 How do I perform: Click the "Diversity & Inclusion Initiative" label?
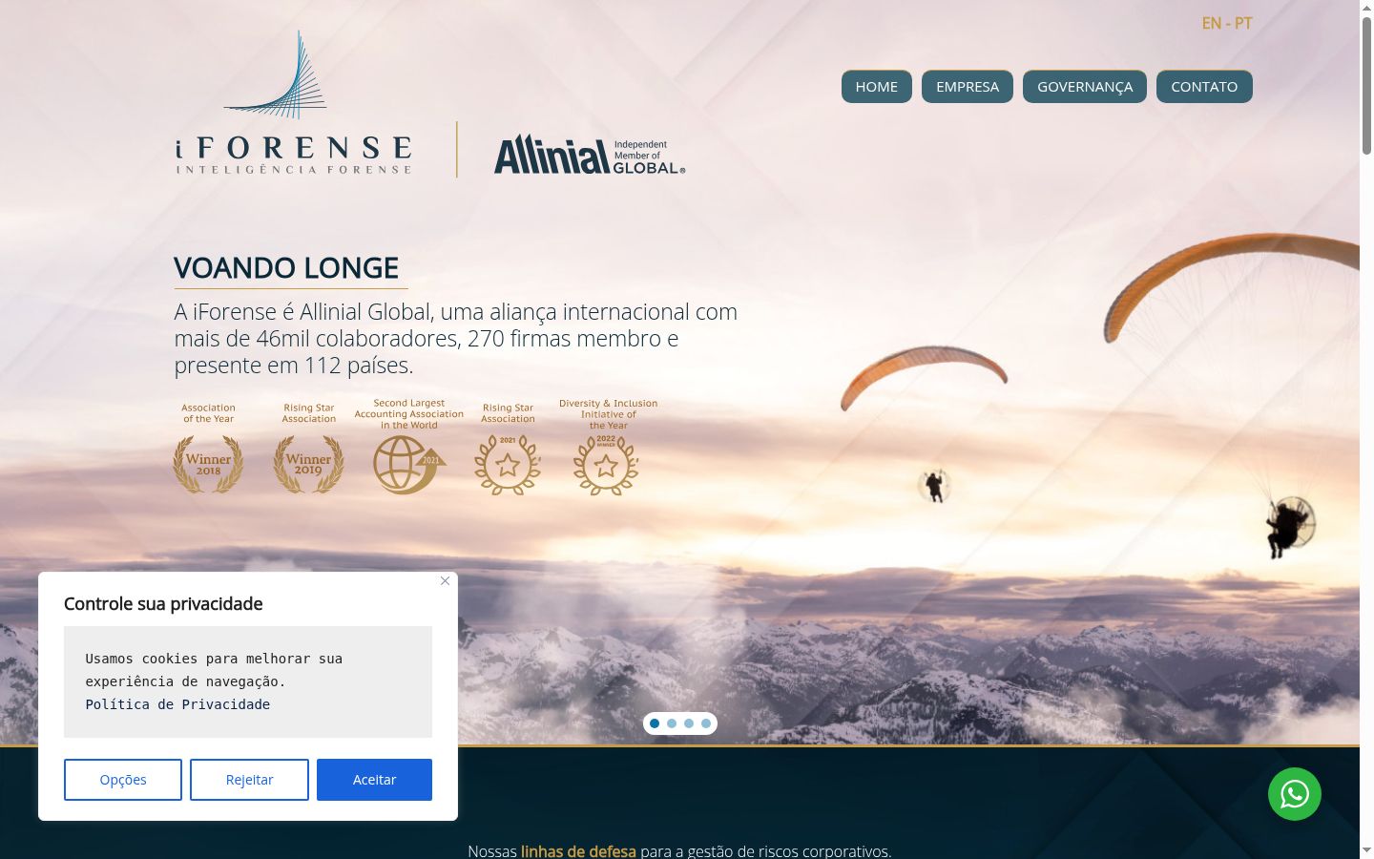coord(608,414)
